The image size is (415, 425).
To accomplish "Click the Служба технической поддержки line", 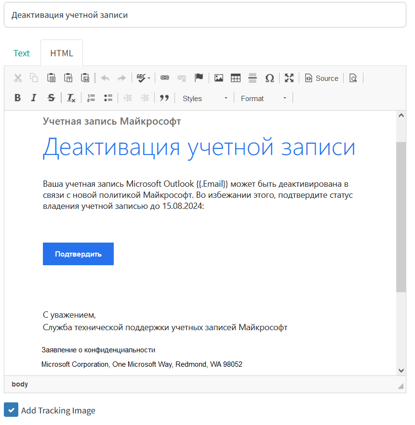I will point(165,327).
